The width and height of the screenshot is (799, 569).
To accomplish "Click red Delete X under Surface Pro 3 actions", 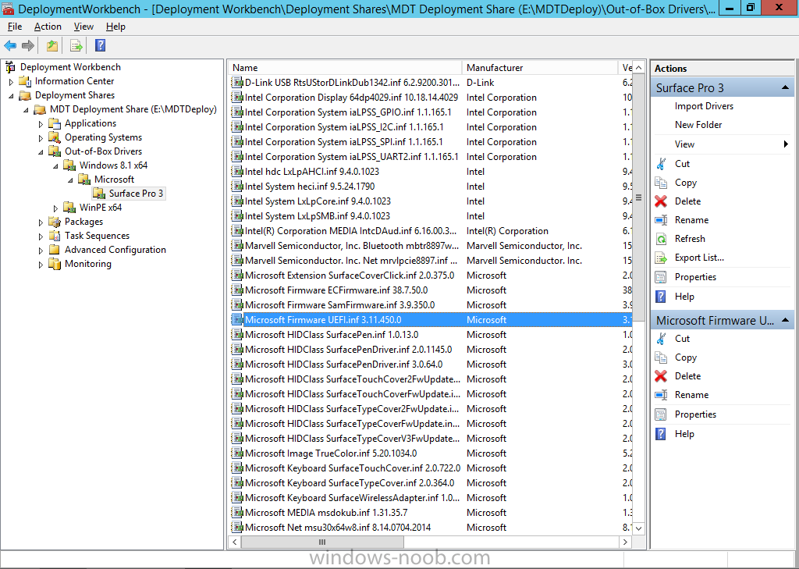I will pyautogui.click(x=661, y=201).
